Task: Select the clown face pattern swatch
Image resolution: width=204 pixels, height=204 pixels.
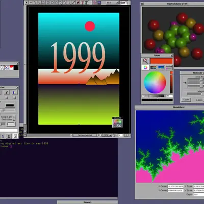Action: point(7,68)
